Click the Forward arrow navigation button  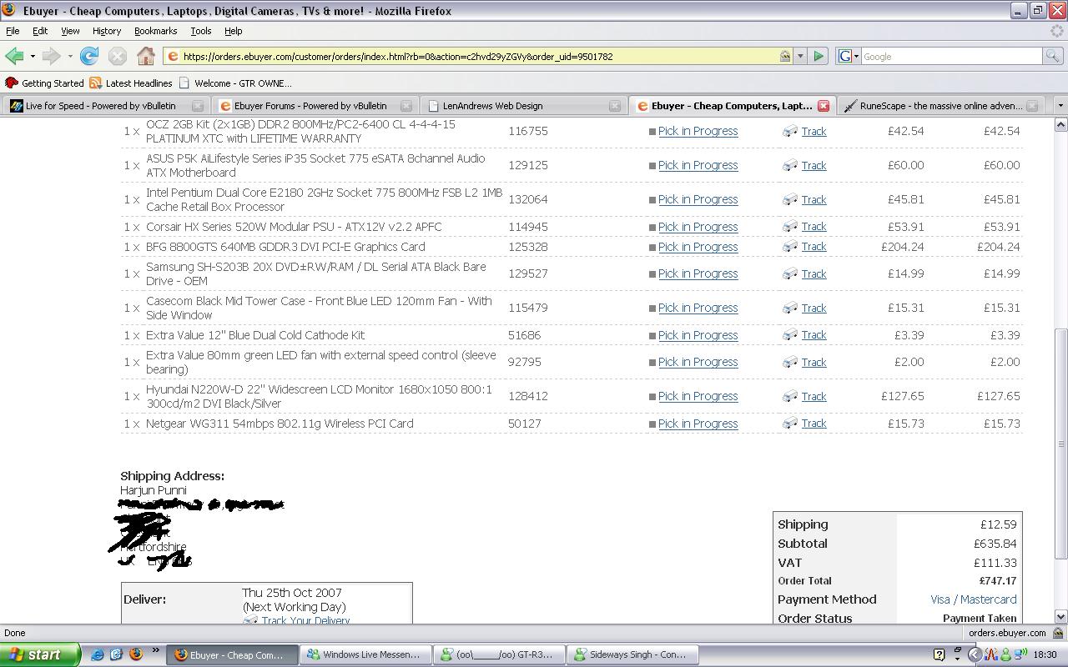point(51,56)
